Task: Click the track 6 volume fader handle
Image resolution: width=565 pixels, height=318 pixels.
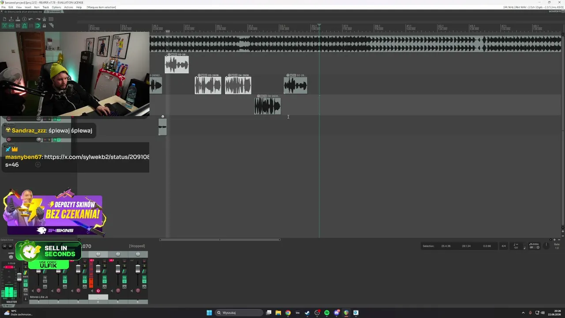Action: tap(138, 269)
